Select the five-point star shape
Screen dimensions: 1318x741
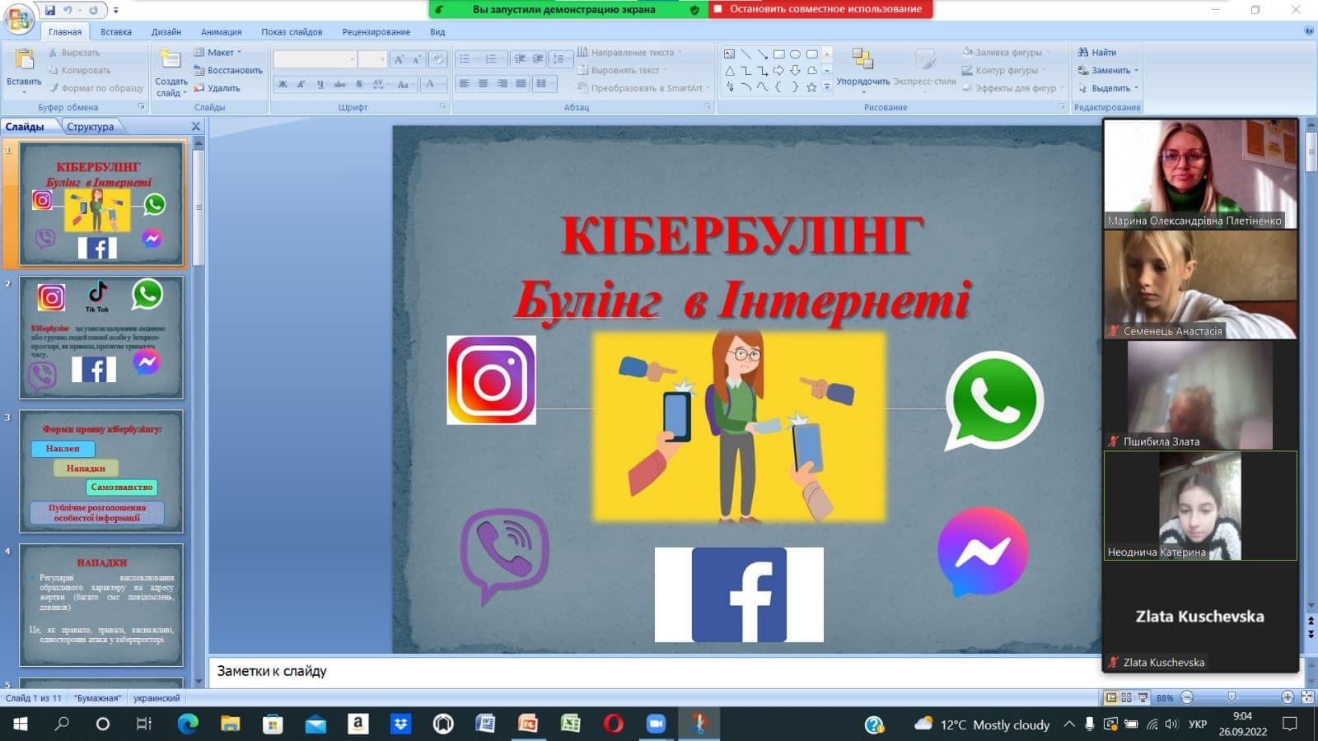point(811,87)
